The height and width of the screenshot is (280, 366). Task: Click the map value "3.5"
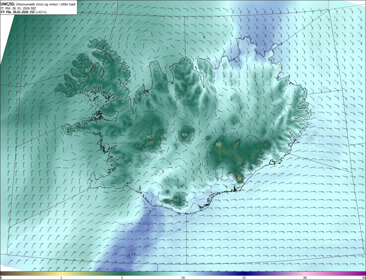pos(148,137)
